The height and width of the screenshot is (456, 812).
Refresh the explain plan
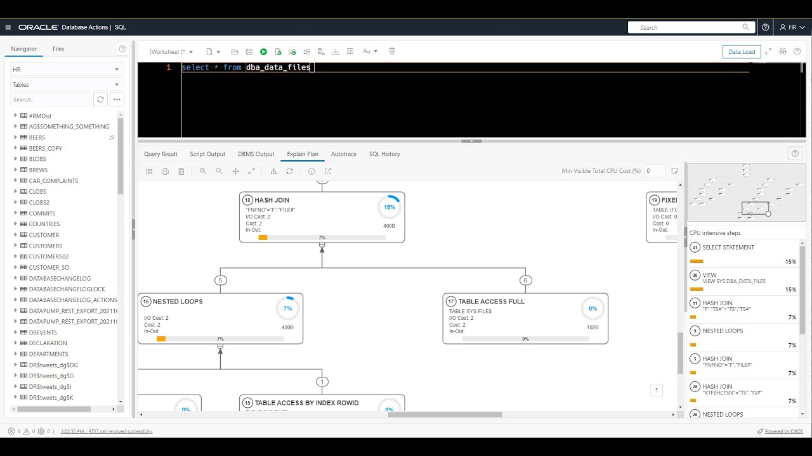[289, 171]
